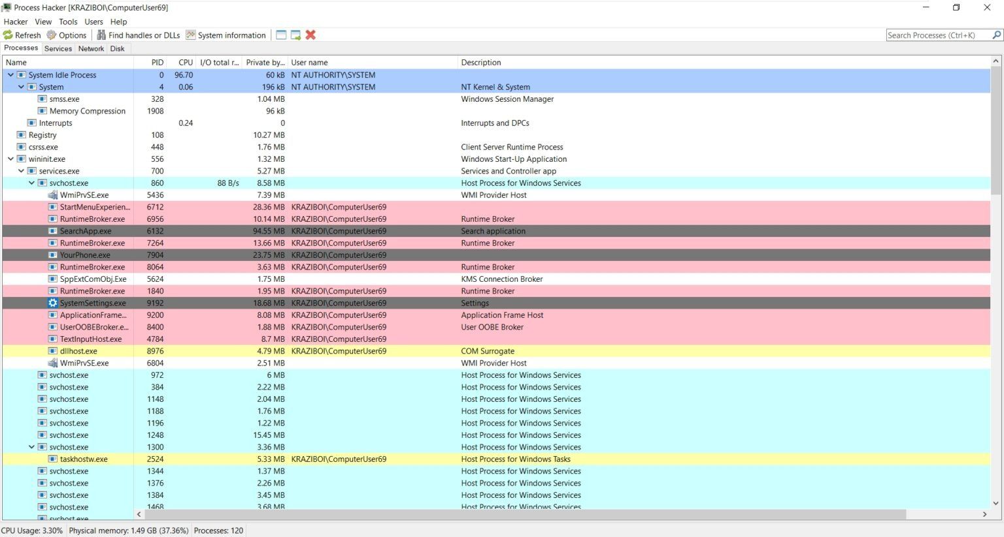Click the Registry process icon

pos(22,135)
